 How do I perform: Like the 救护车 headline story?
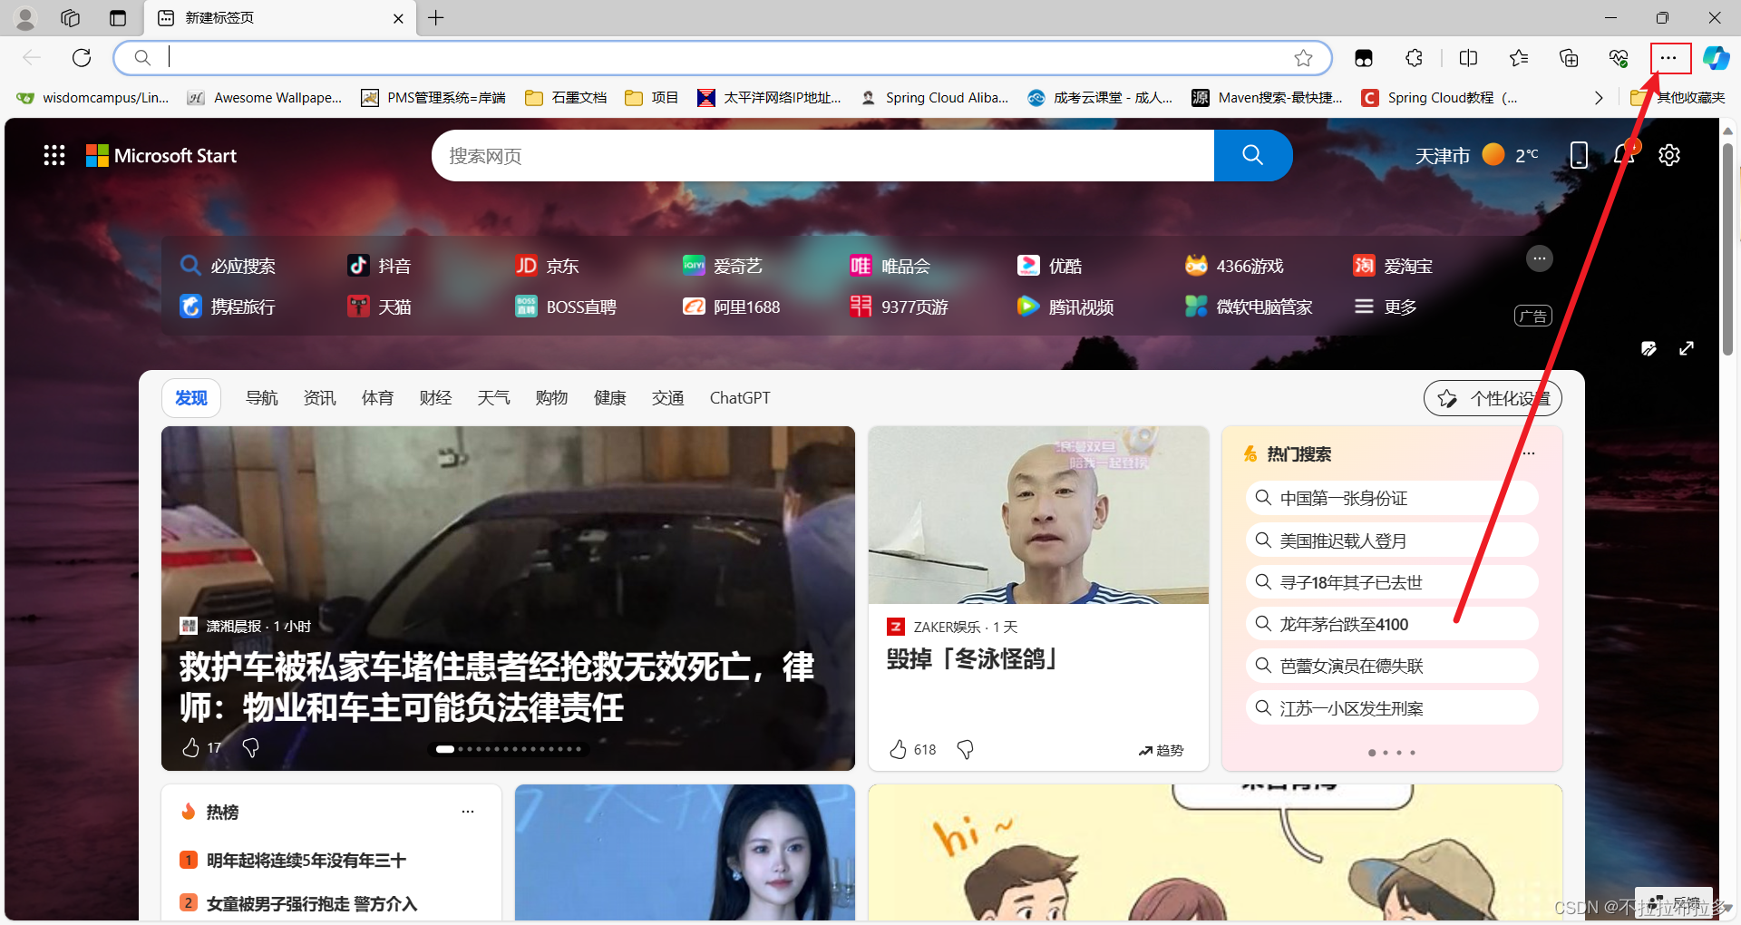(190, 747)
